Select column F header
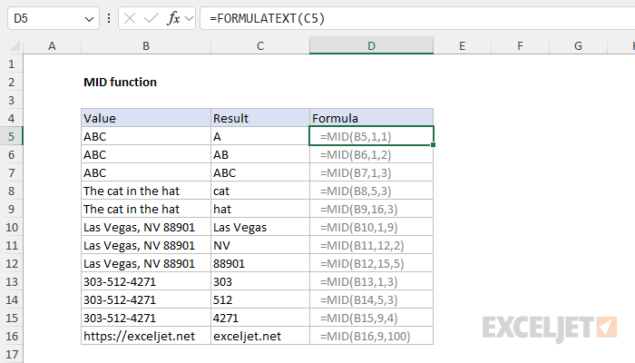This screenshot has height=363, width=635. [520, 45]
